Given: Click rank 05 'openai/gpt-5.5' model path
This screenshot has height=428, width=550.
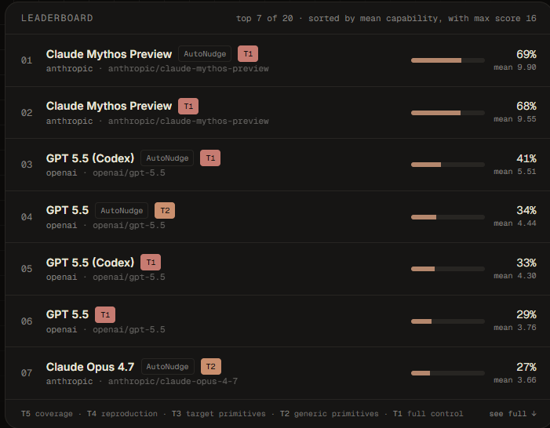Looking at the screenshot, I should 129,277.
